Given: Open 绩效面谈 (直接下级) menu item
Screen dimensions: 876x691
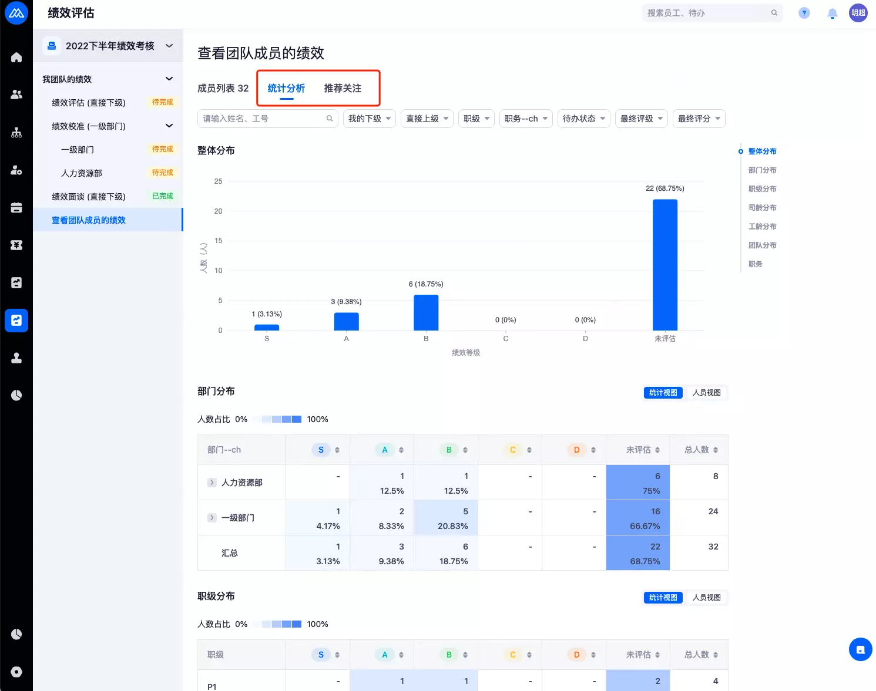Looking at the screenshot, I should point(108,197).
